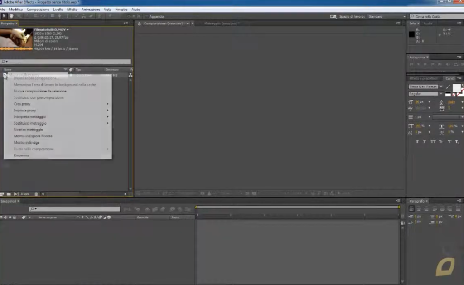The width and height of the screenshot is (464, 285).
Task: Toggle the solo column switch in timeline
Action: (x=10, y=217)
